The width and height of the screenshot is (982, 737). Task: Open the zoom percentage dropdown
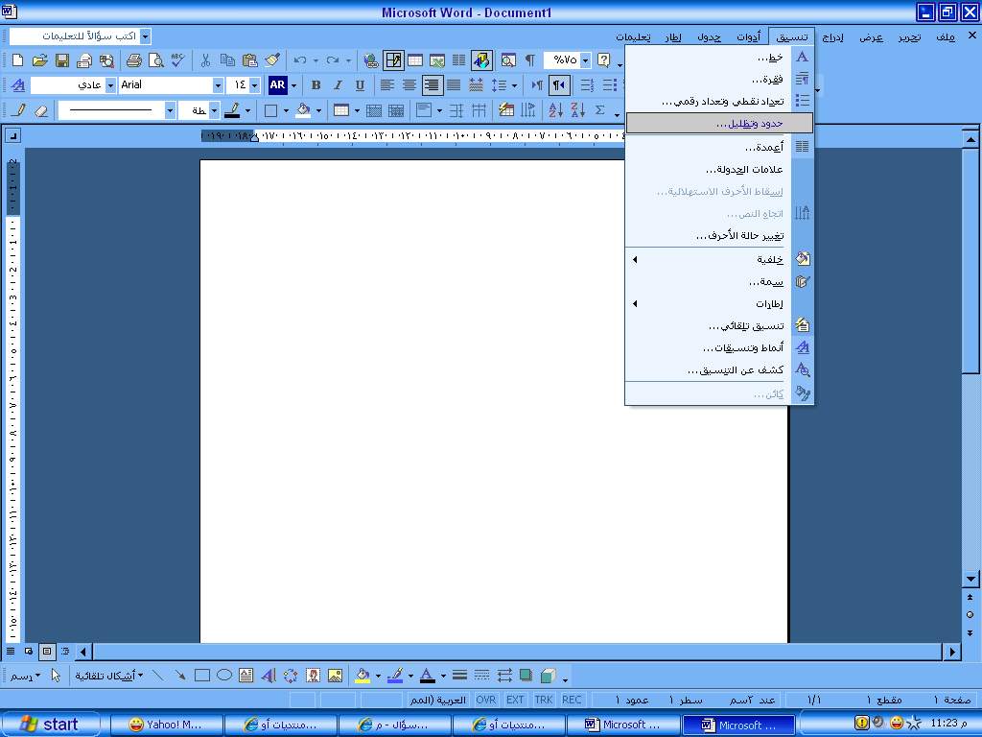point(586,60)
